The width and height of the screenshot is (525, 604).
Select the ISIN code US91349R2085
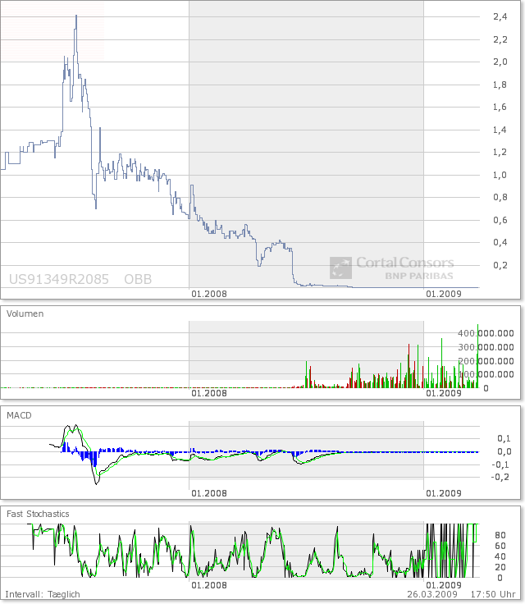click(59, 279)
